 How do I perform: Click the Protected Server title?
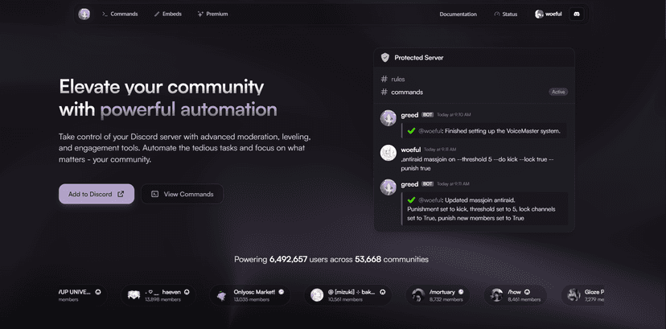point(419,57)
